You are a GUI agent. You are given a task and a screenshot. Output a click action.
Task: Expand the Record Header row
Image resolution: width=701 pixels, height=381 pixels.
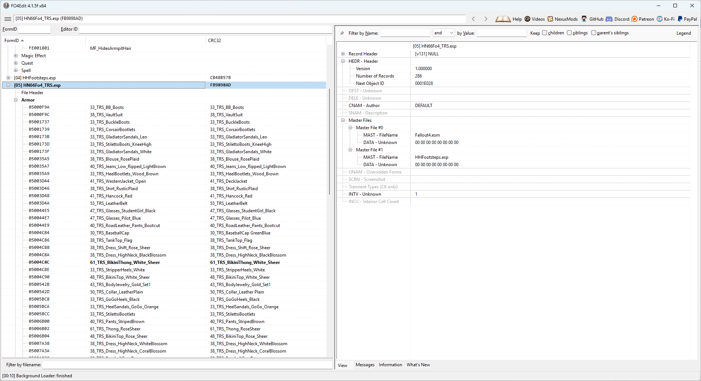[x=343, y=54]
